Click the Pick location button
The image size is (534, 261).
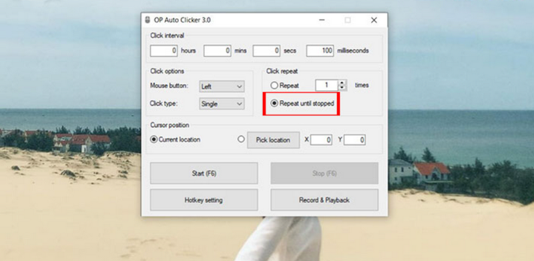coord(274,140)
